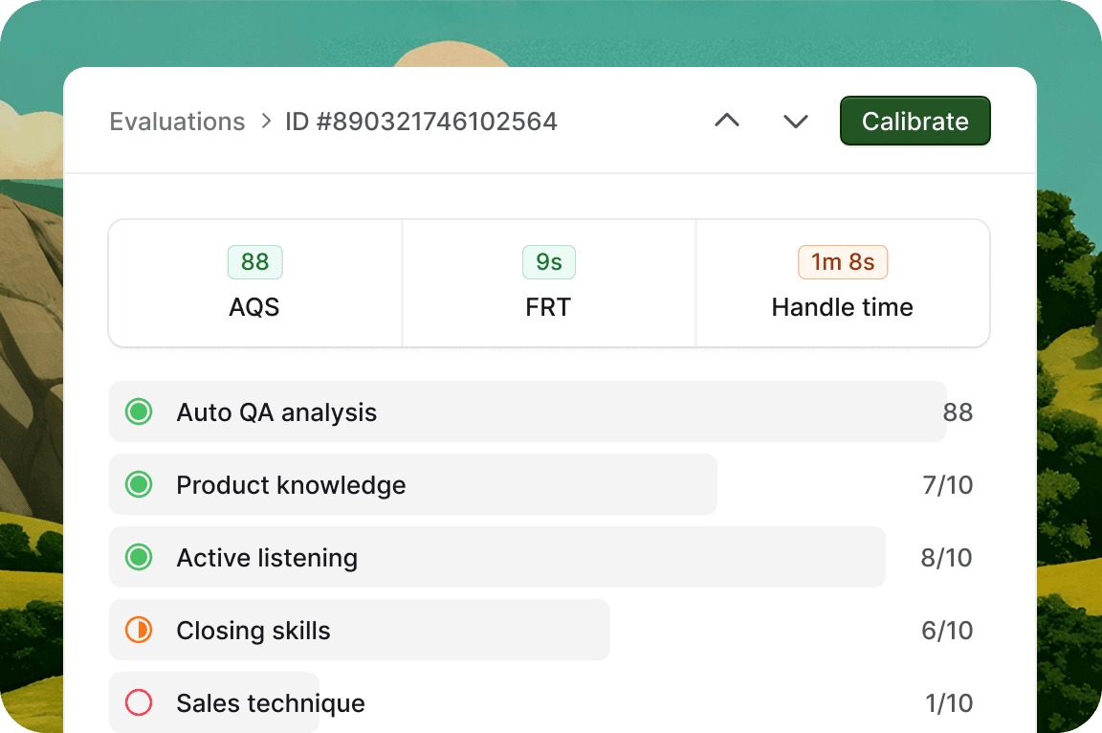Click the evaluation ID #890321746102564 breadcrumb
Viewport: 1102px width, 733px height.
(421, 122)
